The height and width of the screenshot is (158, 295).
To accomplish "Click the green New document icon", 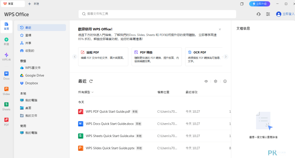I will point(6,39).
